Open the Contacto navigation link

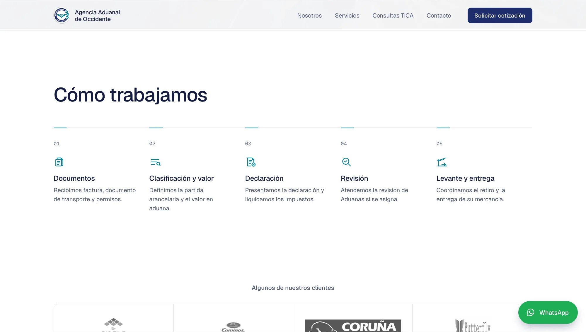click(439, 16)
